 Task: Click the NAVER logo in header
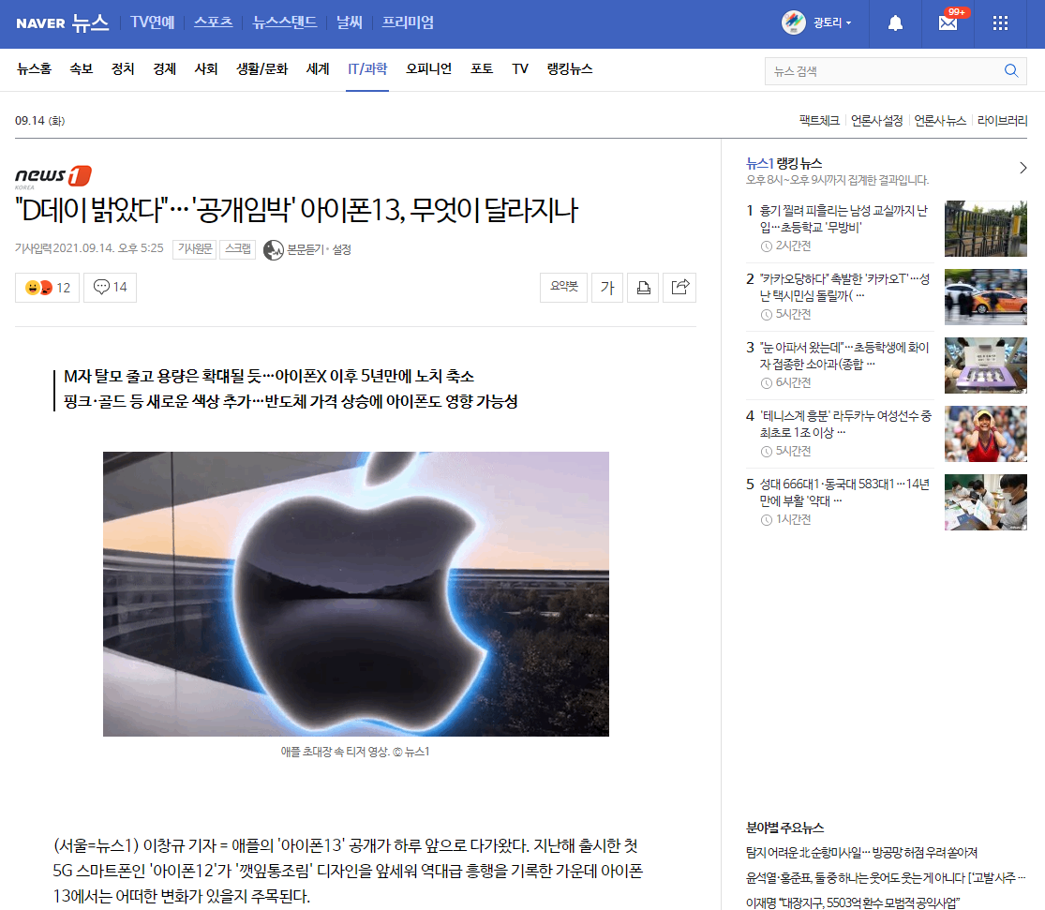coord(40,23)
